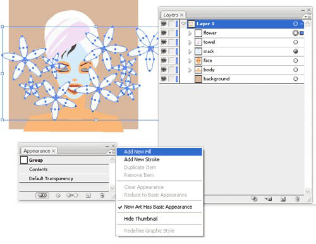Hide the mask layer via eye icon
Image resolution: width=316 pixels, height=244 pixels.
164,51
